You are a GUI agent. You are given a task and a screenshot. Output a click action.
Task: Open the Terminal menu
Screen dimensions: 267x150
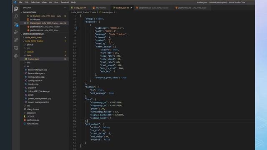(65, 2)
